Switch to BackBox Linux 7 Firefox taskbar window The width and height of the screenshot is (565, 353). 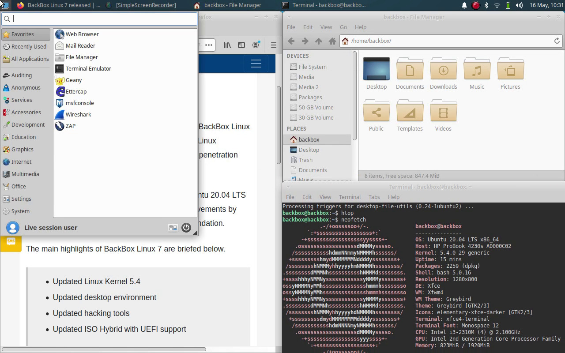(58, 5)
